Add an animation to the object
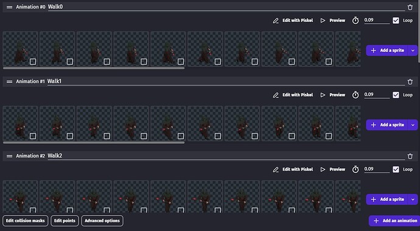420x231 pixels. tap(394, 221)
